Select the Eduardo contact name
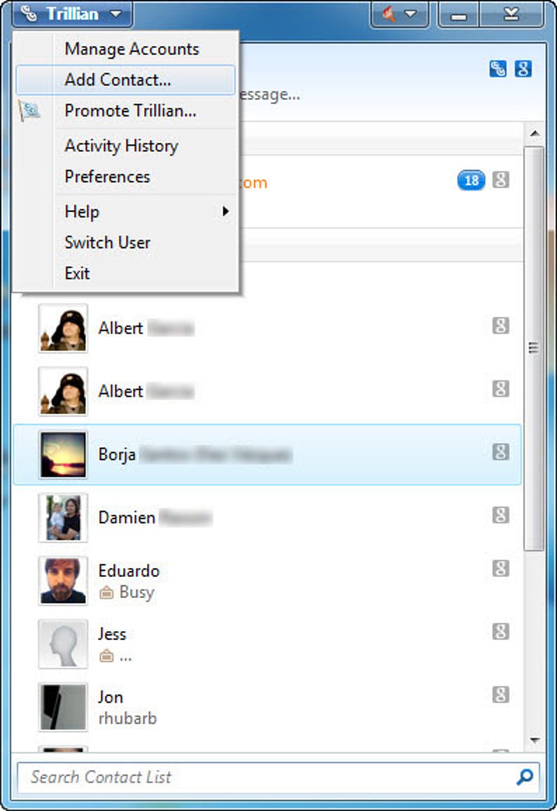Screen dimensions: 557x811 [129, 571]
